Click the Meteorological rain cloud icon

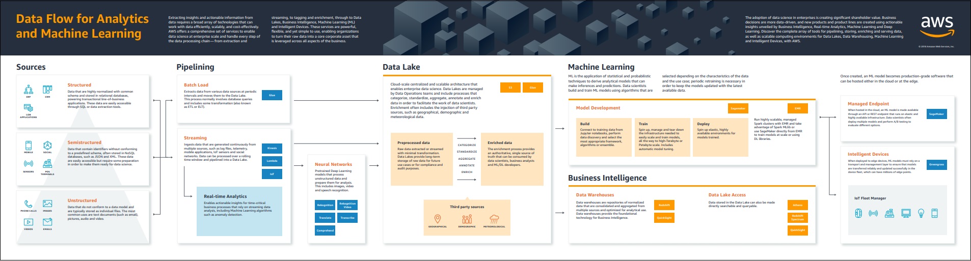point(494,219)
